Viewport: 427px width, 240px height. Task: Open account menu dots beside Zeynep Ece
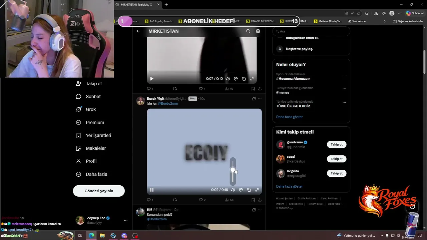click(126, 220)
